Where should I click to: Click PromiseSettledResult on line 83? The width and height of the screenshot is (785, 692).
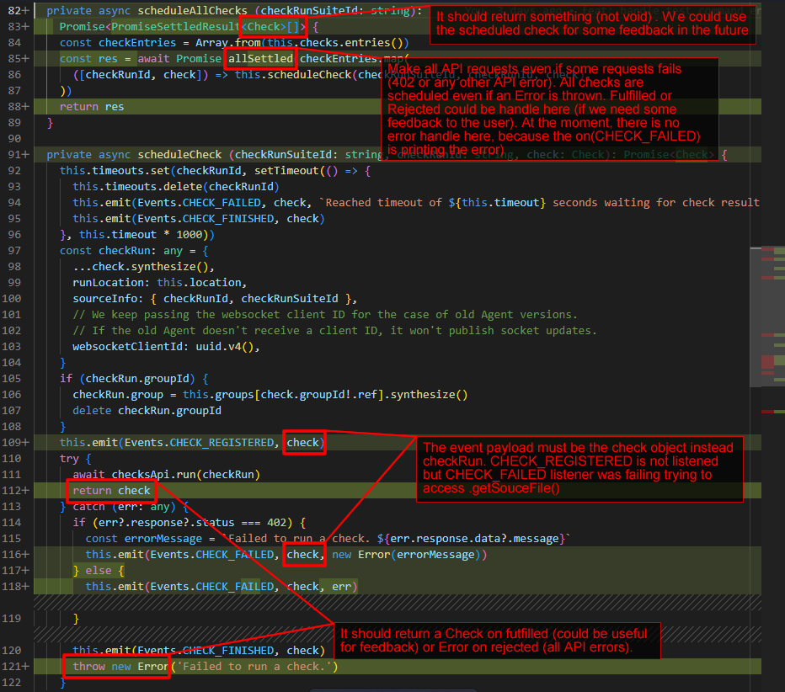(x=174, y=27)
